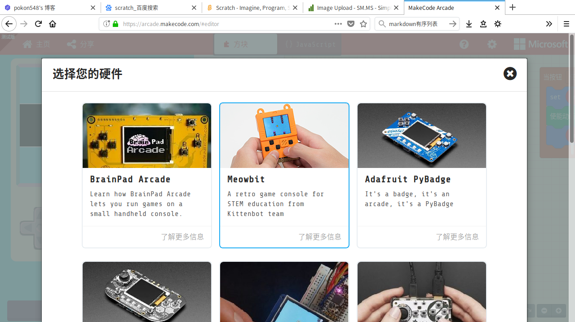Click the Meowbit card title
This screenshot has width=575, height=322.
[x=246, y=179]
